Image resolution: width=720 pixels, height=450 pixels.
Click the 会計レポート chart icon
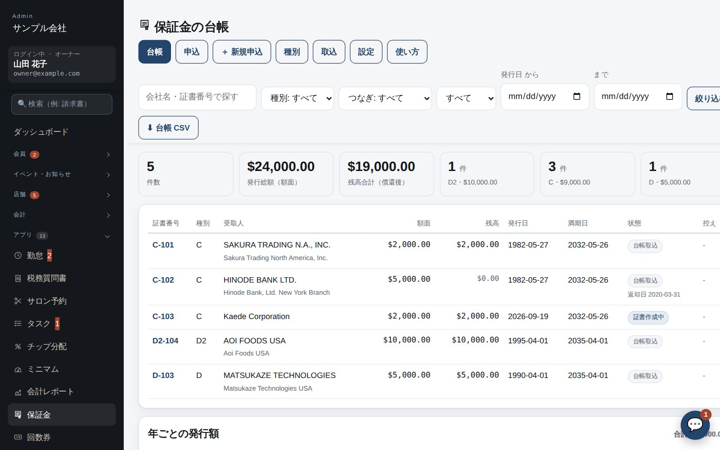[x=18, y=392]
